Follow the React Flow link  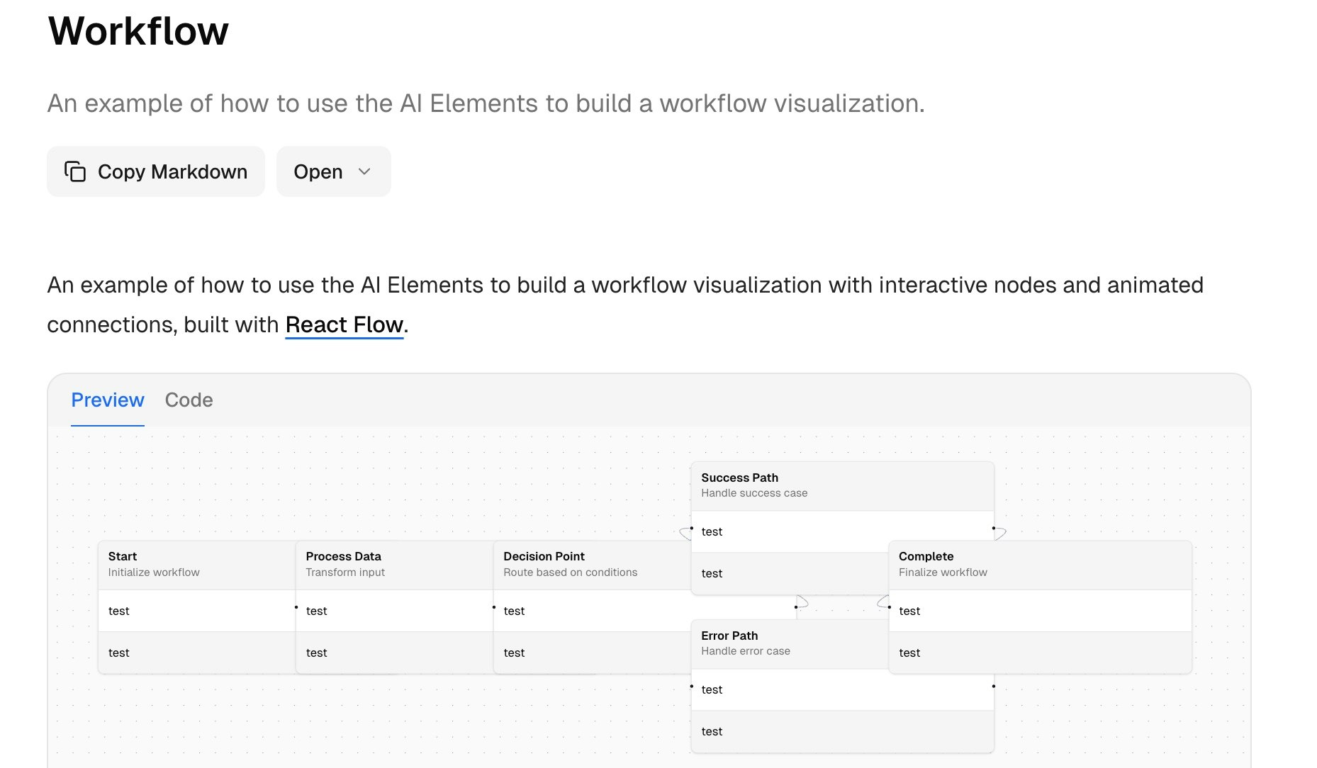tap(344, 324)
